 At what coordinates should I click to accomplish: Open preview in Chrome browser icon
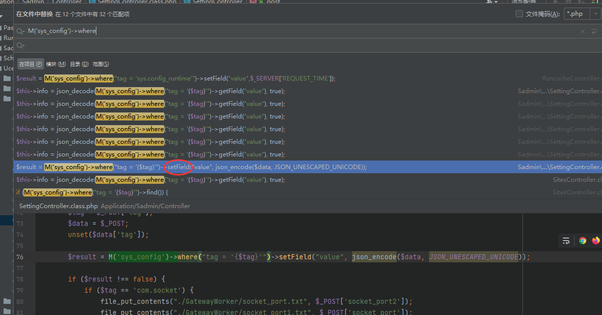tap(583, 241)
